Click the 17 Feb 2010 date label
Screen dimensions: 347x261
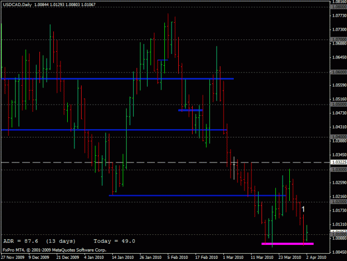point(206,258)
